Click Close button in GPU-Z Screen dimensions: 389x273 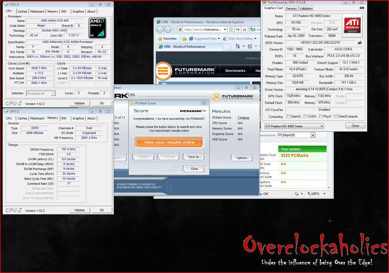point(355,126)
